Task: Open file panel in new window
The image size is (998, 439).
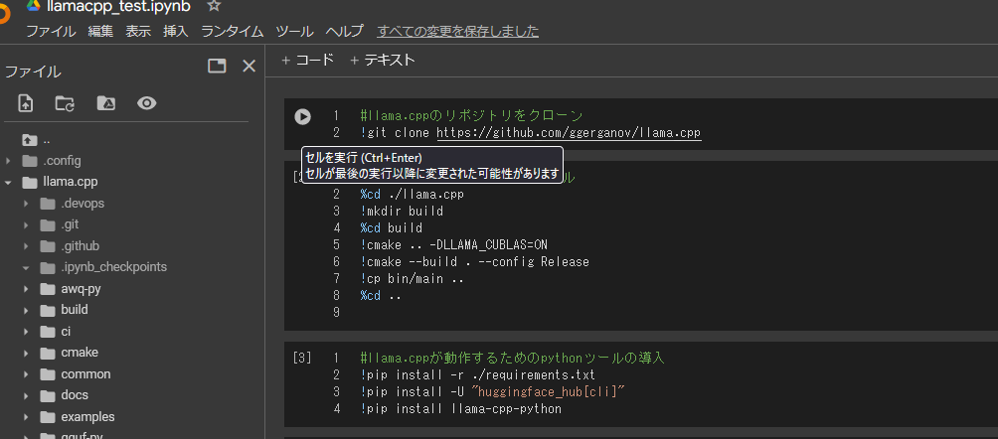Action: [217, 66]
